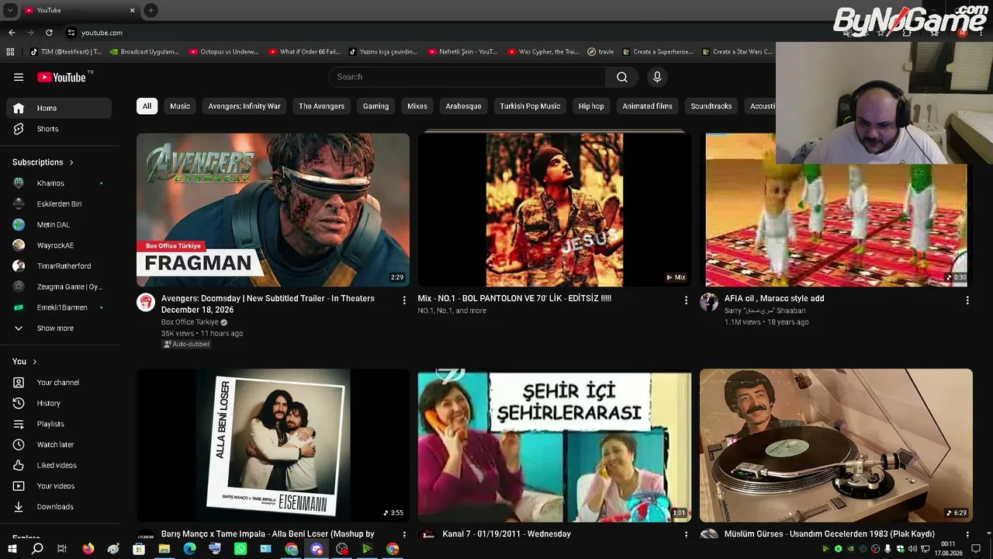Viewport: 993px width, 559px height.
Task: Filter feed by Hip hop chip
Action: (x=591, y=106)
